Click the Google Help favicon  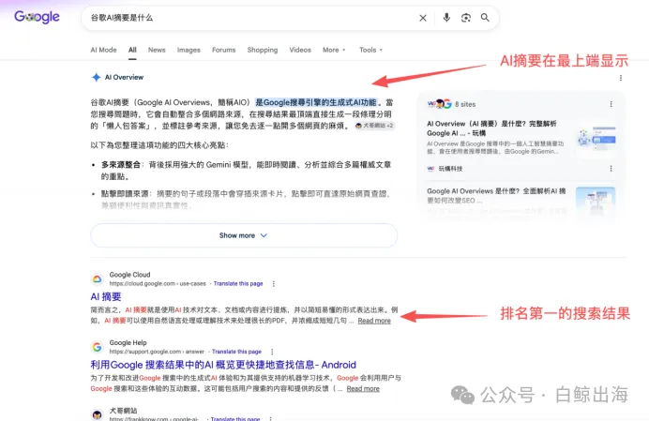[x=97, y=347]
